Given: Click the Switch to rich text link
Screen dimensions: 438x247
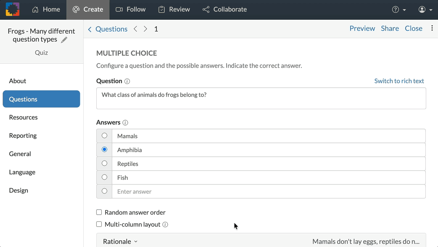Looking at the screenshot, I should (399, 81).
